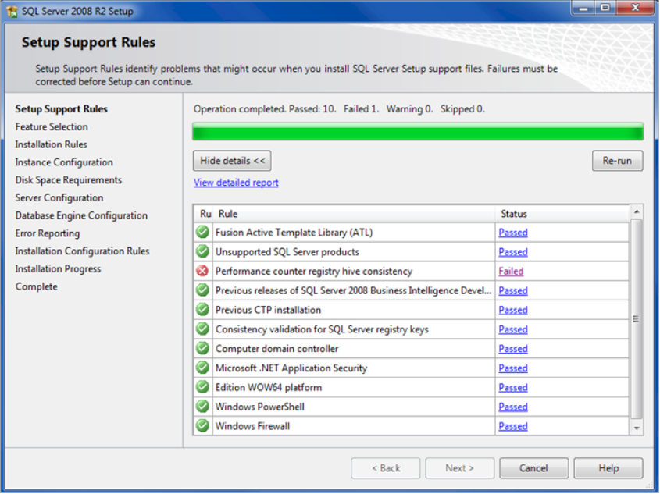660x494 pixels.
Task: Click the rules list scroll down arrow
Action: 637,428
